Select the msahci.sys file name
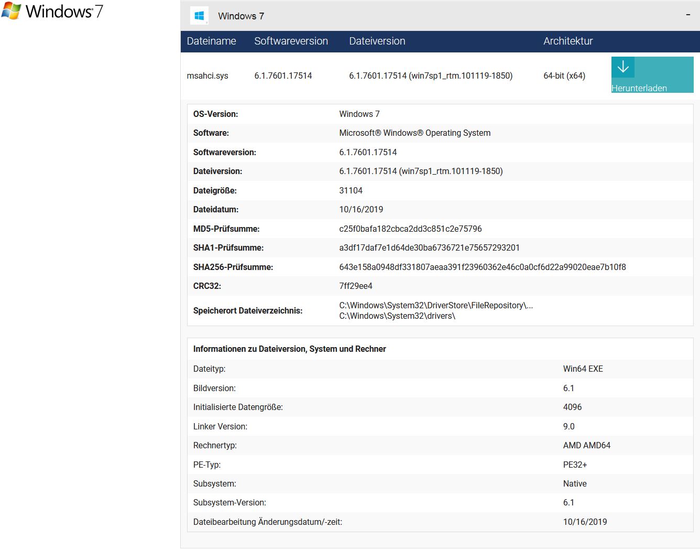This screenshot has width=700, height=550. 207,76
